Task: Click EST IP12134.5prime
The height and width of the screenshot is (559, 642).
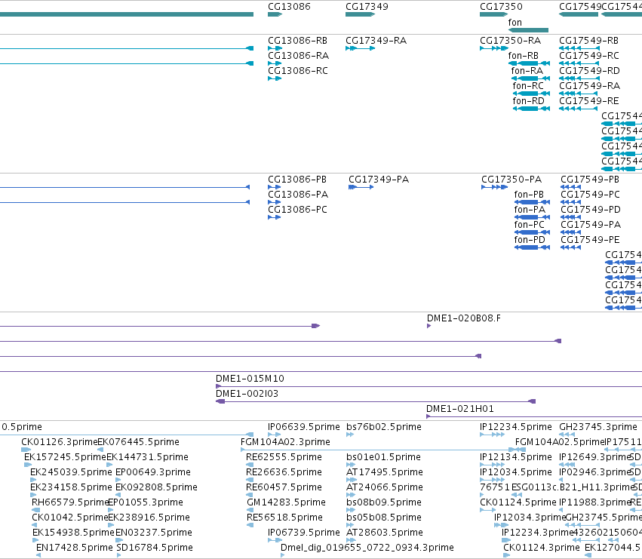Action: [x=516, y=457]
